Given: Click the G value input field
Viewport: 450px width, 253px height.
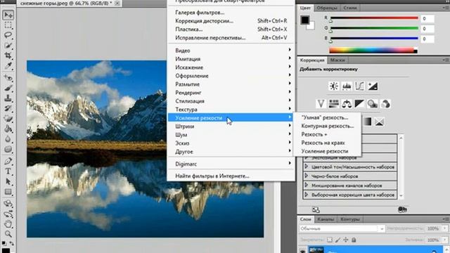Looking at the screenshot, I should tap(427, 29).
